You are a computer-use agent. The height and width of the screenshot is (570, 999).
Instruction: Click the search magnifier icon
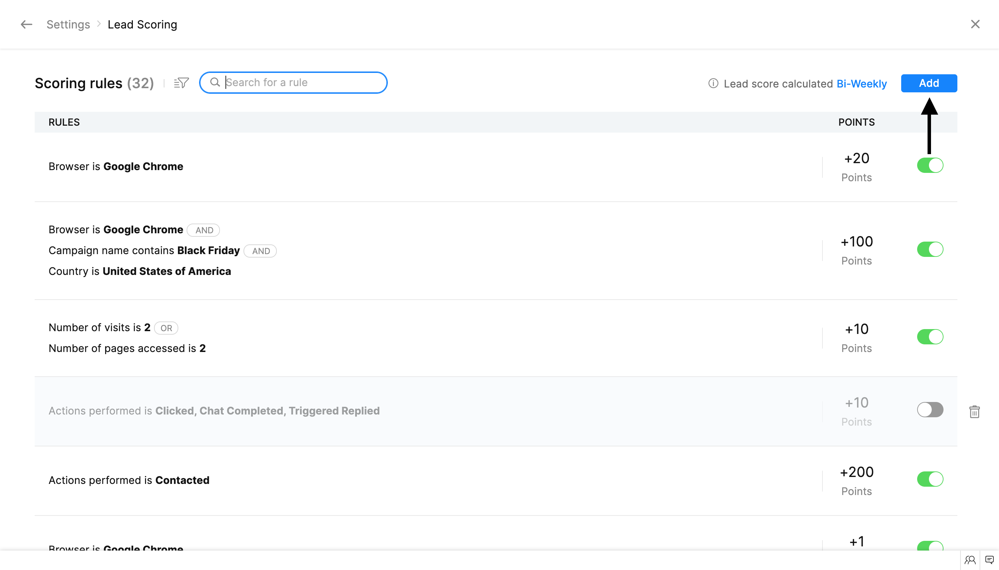[x=215, y=82]
